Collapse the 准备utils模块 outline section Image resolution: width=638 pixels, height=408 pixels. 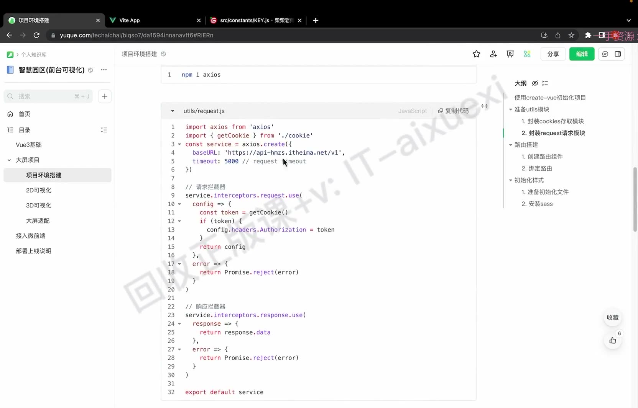click(510, 109)
